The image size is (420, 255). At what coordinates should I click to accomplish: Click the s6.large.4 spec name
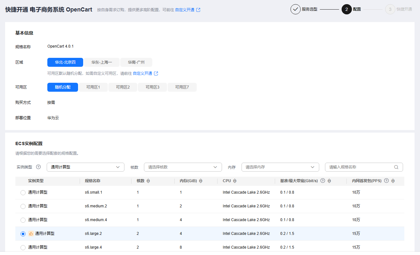pos(93,247)
